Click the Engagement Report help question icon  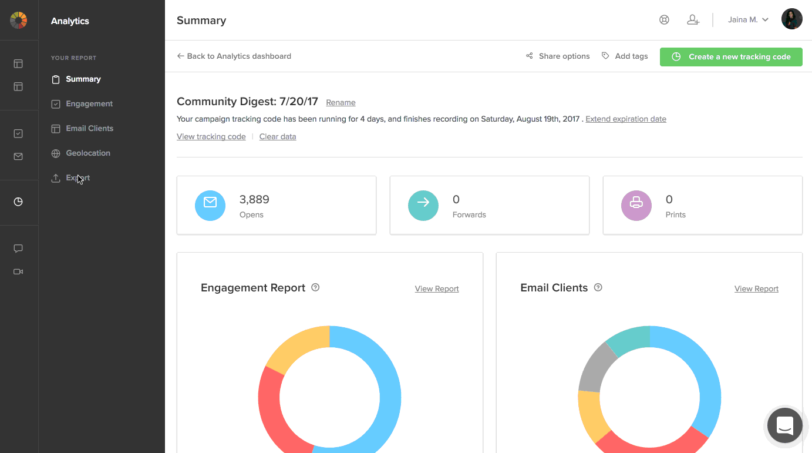(x=315, y=287)
